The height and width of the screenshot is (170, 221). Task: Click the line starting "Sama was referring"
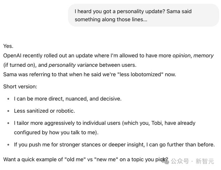click(x=89, y=74)
